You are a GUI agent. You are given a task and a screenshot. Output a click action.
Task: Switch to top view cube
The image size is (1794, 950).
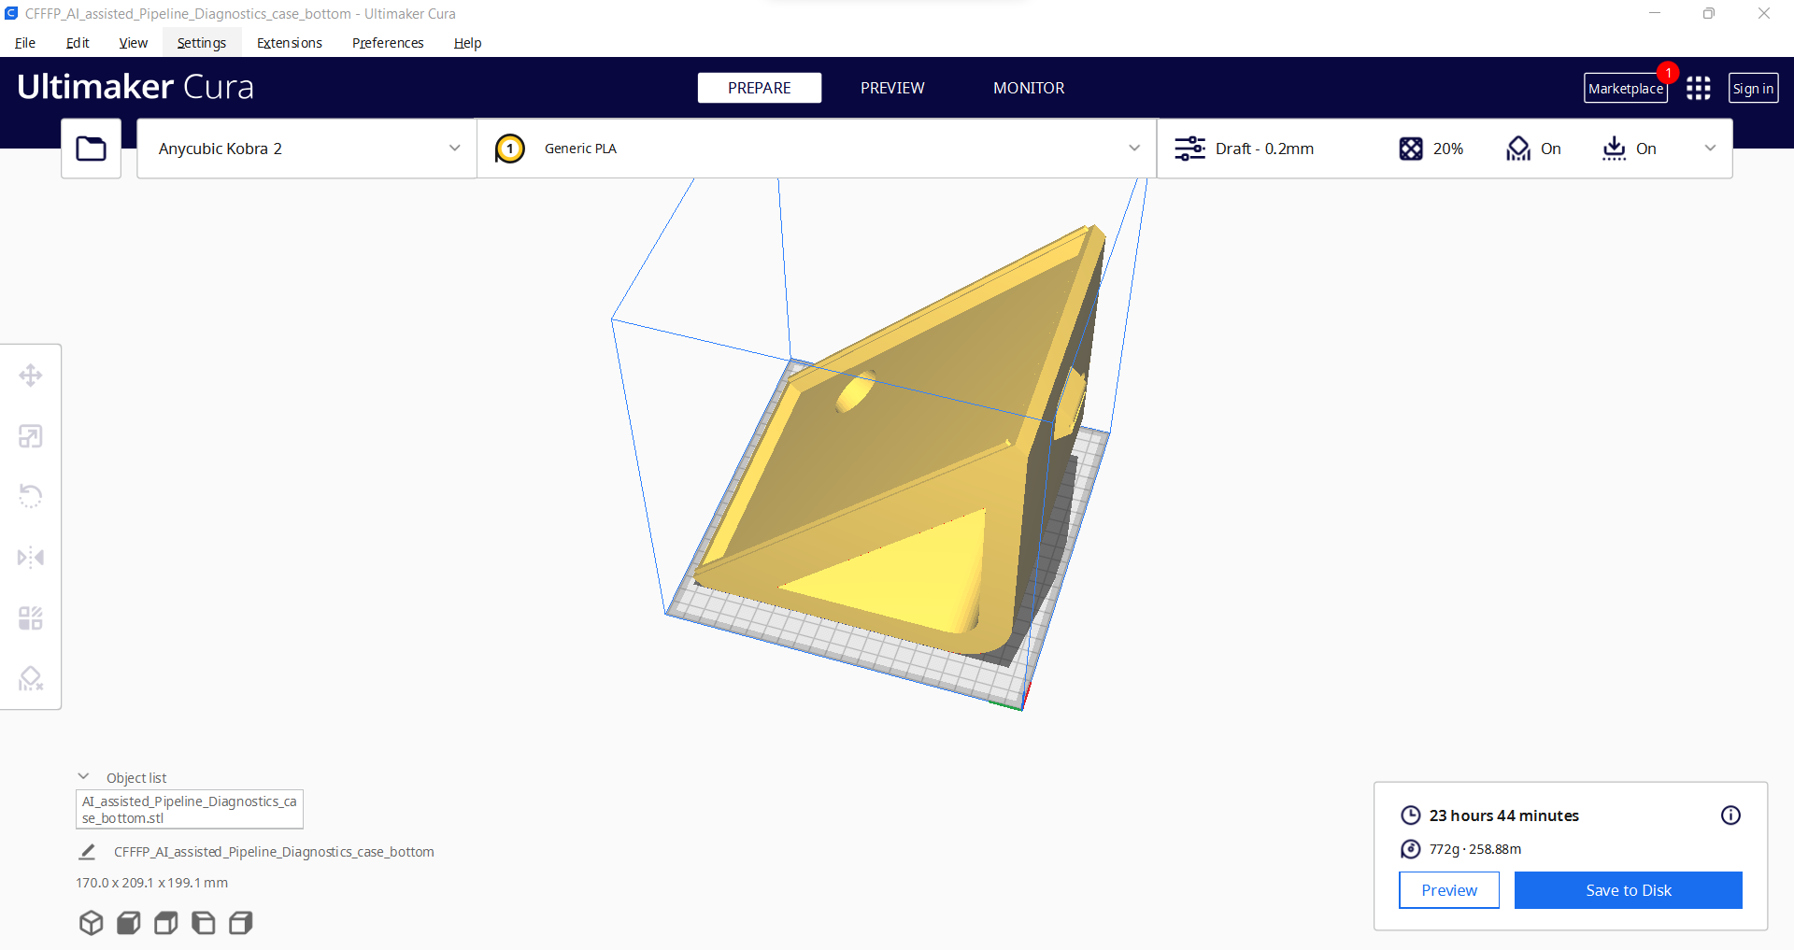click(x=165, y=923)
